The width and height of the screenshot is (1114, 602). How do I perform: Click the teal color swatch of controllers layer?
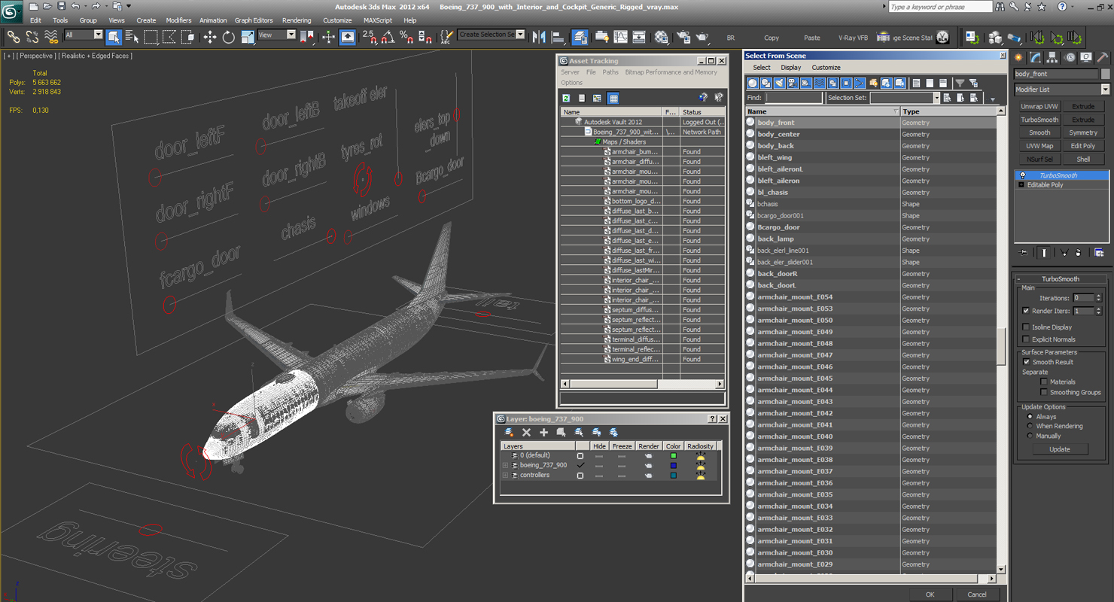pos(673,476)
